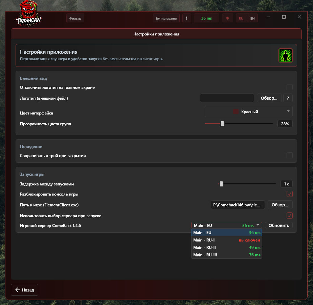This screenshot has width=313, height=305.
Task: Select Main - RU-II server option
Action: tap(227, 248)
